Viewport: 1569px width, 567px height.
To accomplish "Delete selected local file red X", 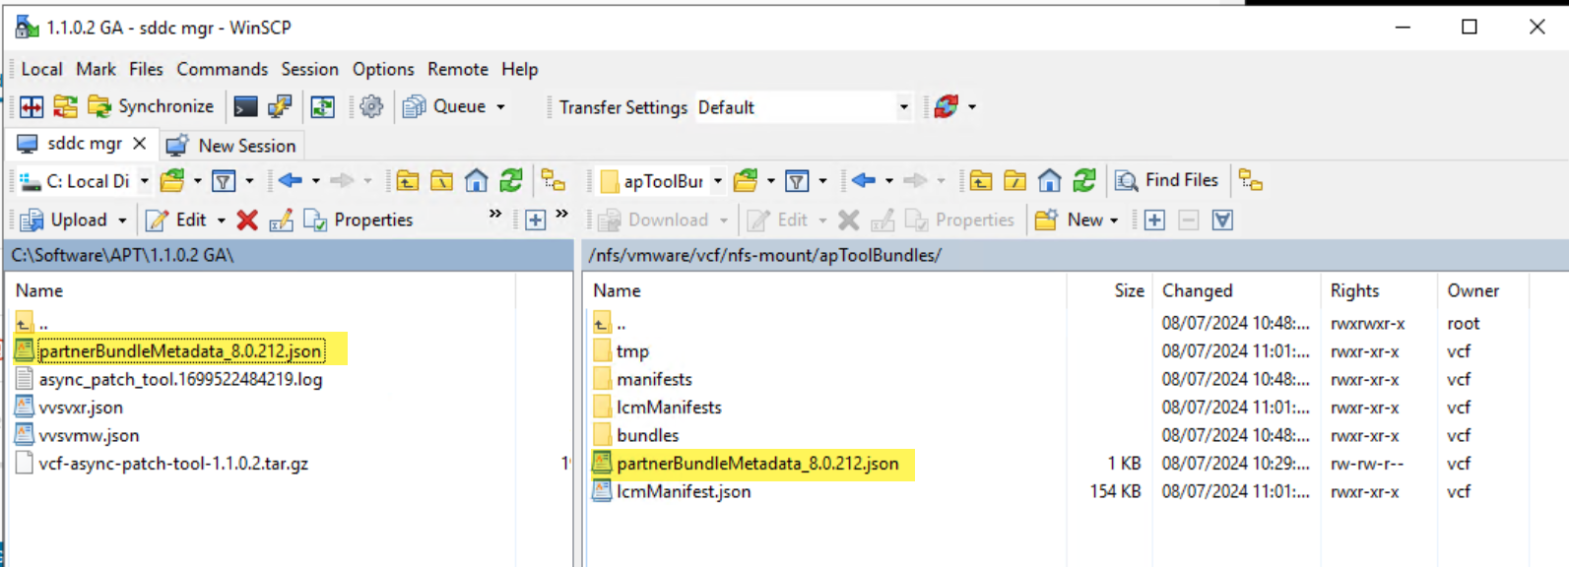I will coord(247,220).
